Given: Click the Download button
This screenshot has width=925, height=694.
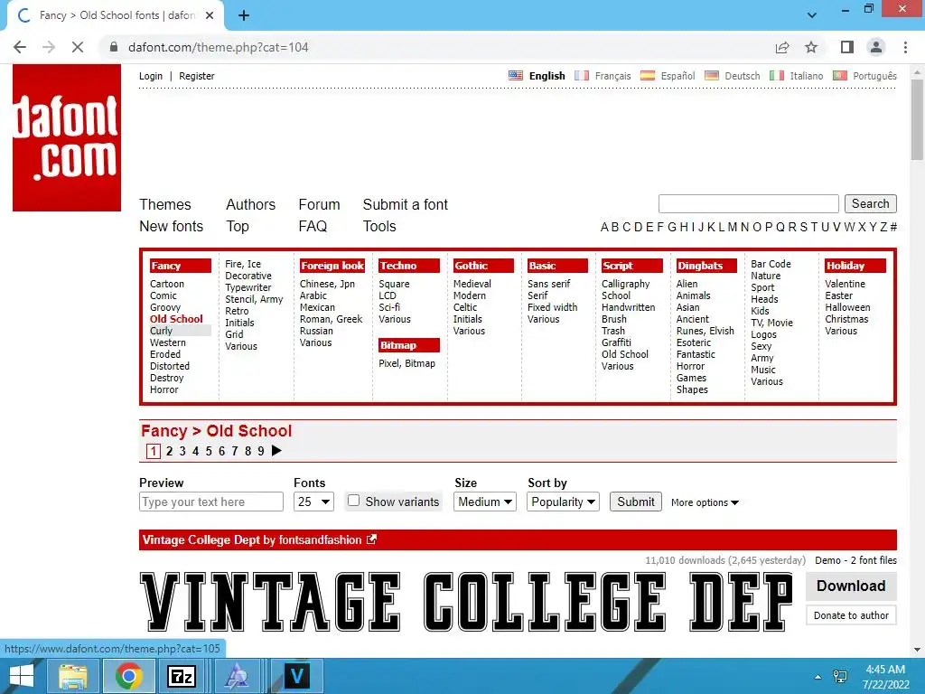Looking at the screenshot, I should pyautogui.click(x=851, y=586).
